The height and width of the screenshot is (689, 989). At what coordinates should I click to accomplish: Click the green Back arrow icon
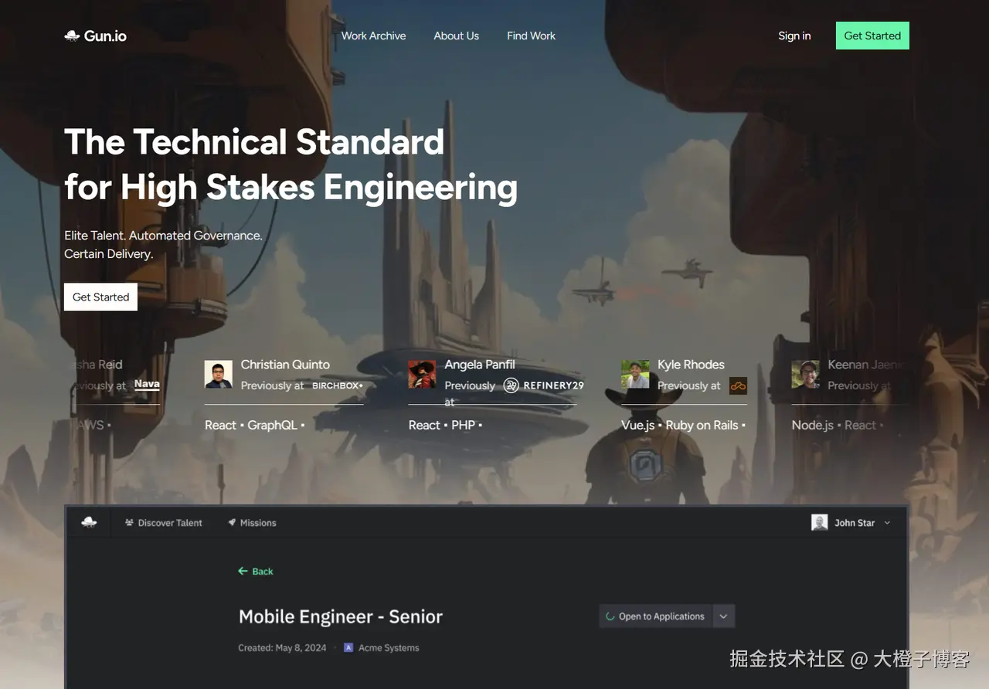click(x=243, y=572)
